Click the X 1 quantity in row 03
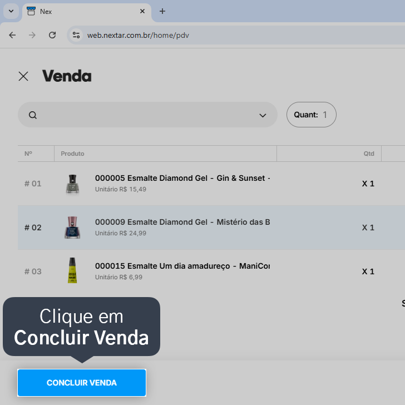405x405 pixels. coord(368,271)
